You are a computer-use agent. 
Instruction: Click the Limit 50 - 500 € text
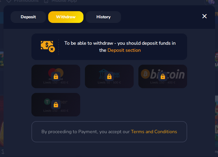click(109, 83)
